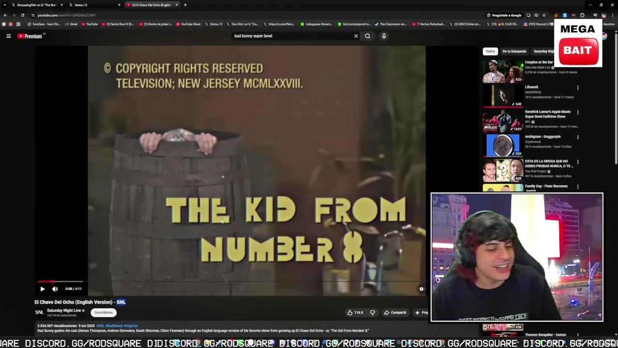Image resolution: width=618 pixels, height=348 pixels.
Task: Open the Noche de jodas bookmark
Action: 155,24
